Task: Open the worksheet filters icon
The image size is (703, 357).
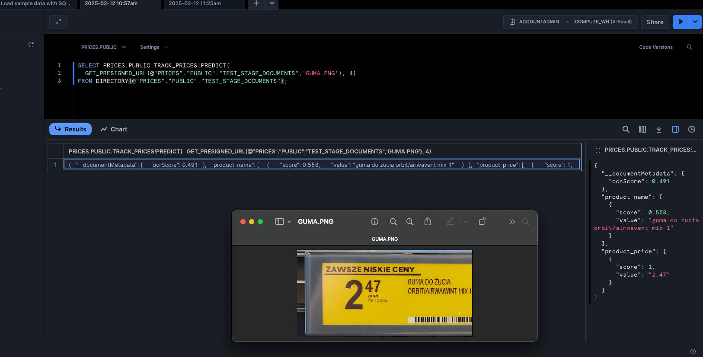Action: [x=58, y=22]
